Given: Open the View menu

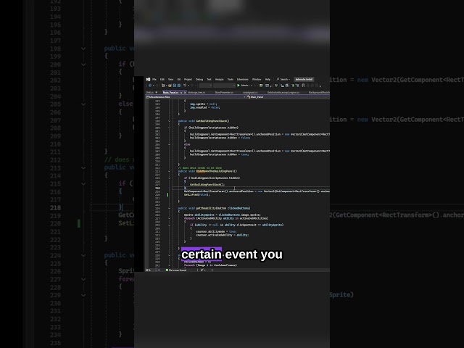Looking at the screenshot, I should pos(171,79).
